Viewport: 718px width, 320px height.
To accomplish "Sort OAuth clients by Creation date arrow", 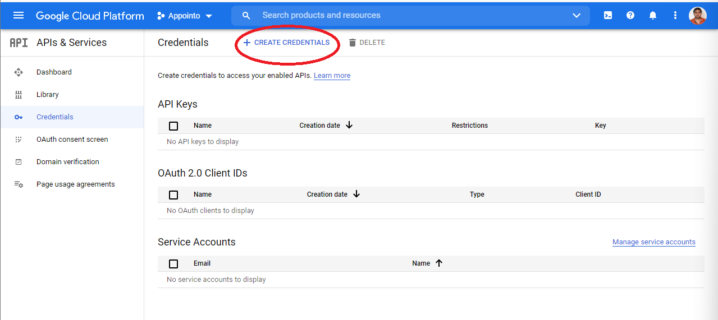I will [x=356, y=194].
